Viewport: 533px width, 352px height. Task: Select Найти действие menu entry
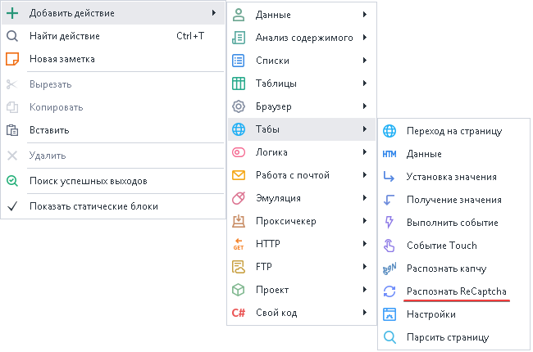click(65, 36)
